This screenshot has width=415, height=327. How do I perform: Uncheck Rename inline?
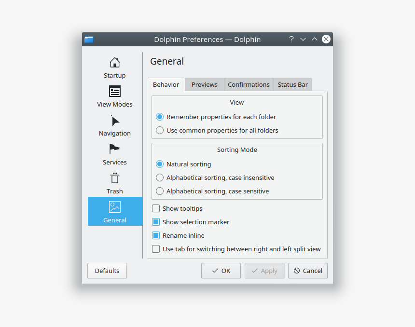click(178, 235)
